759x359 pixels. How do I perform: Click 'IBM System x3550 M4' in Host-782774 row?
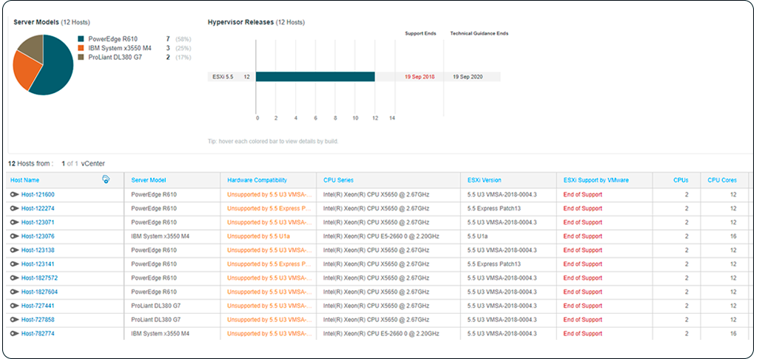(x=161, y=334)
